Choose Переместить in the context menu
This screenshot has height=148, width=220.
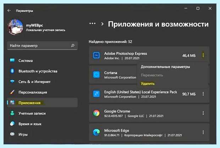pyautogui.click(x=152, y=75)
